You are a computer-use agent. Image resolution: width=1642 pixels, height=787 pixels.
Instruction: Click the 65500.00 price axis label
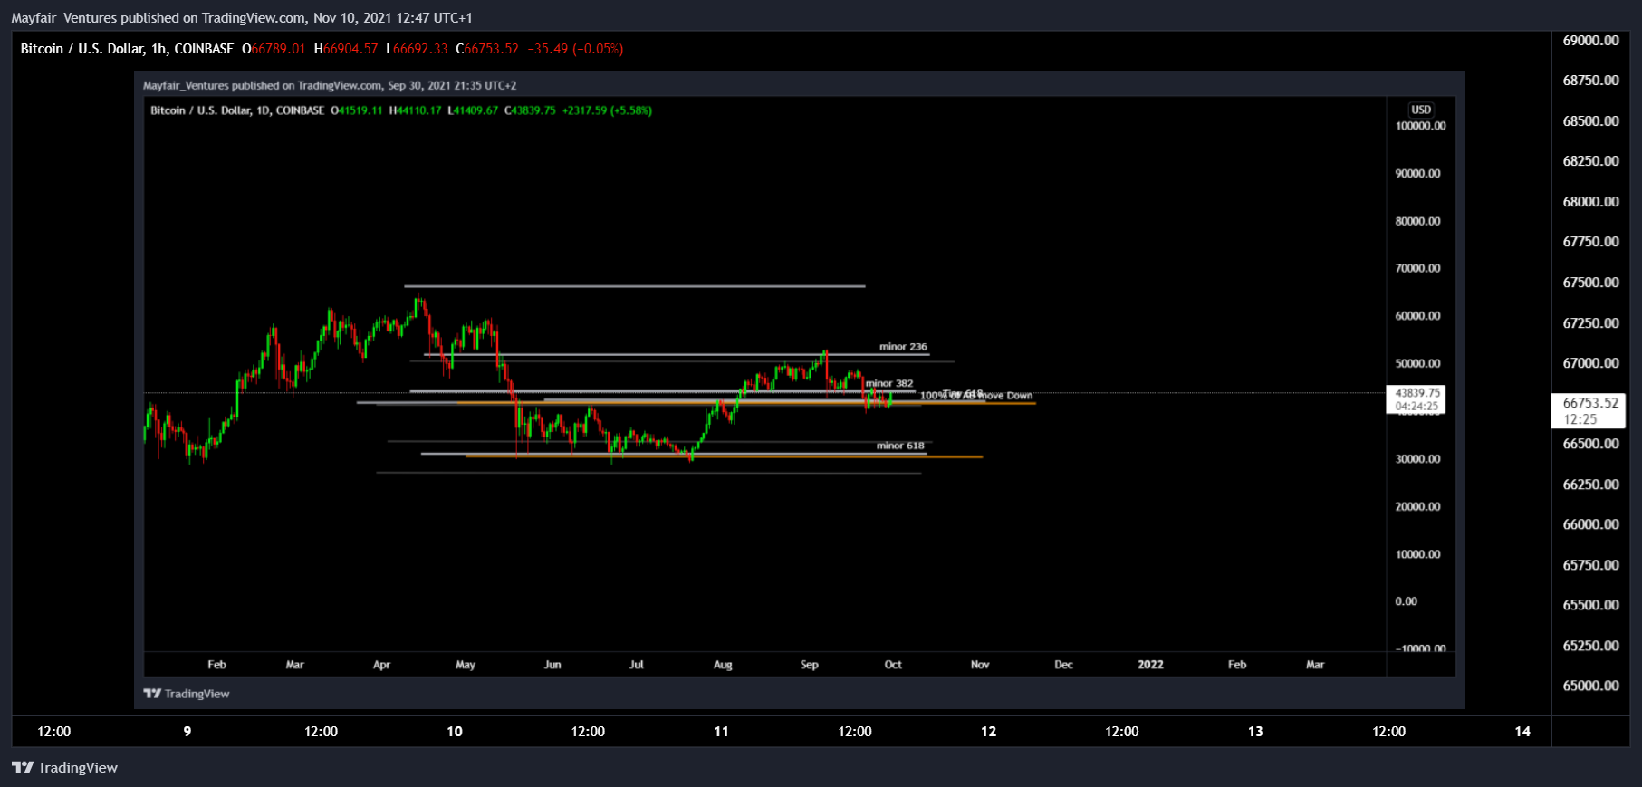[x=1590, y=605]
